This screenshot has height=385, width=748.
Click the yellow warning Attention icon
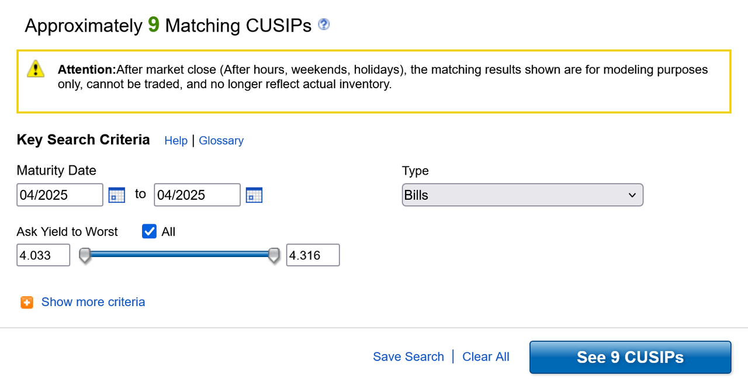(36, 69)
